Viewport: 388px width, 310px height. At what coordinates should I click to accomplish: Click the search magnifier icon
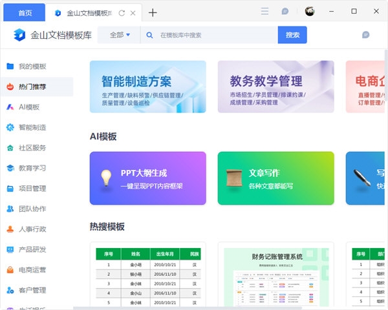[x=149, y=35]
